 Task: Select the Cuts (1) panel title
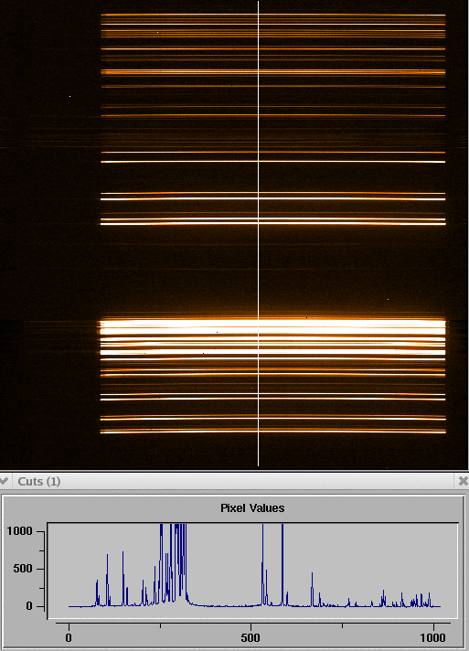tap(39, 481)
